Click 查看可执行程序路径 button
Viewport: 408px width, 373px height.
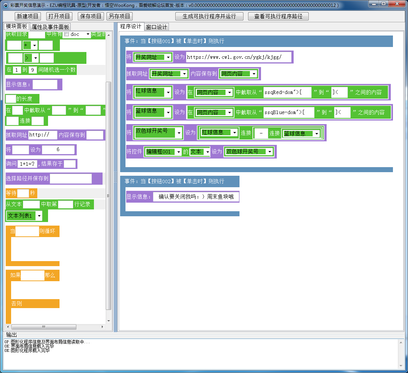[278, 16]
